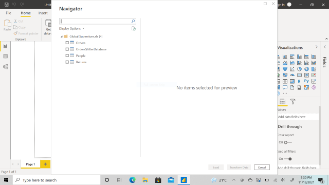Check the Orders$FilterDatabase checkbox
This screenshot has width=329, height=185.
click(67, 49)
